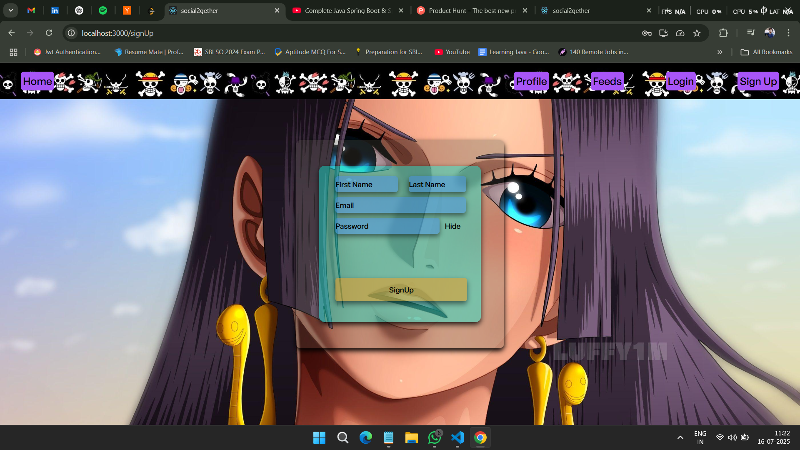
Task: Toggle password visibility with Hide
Action: [x=452, y=226]
